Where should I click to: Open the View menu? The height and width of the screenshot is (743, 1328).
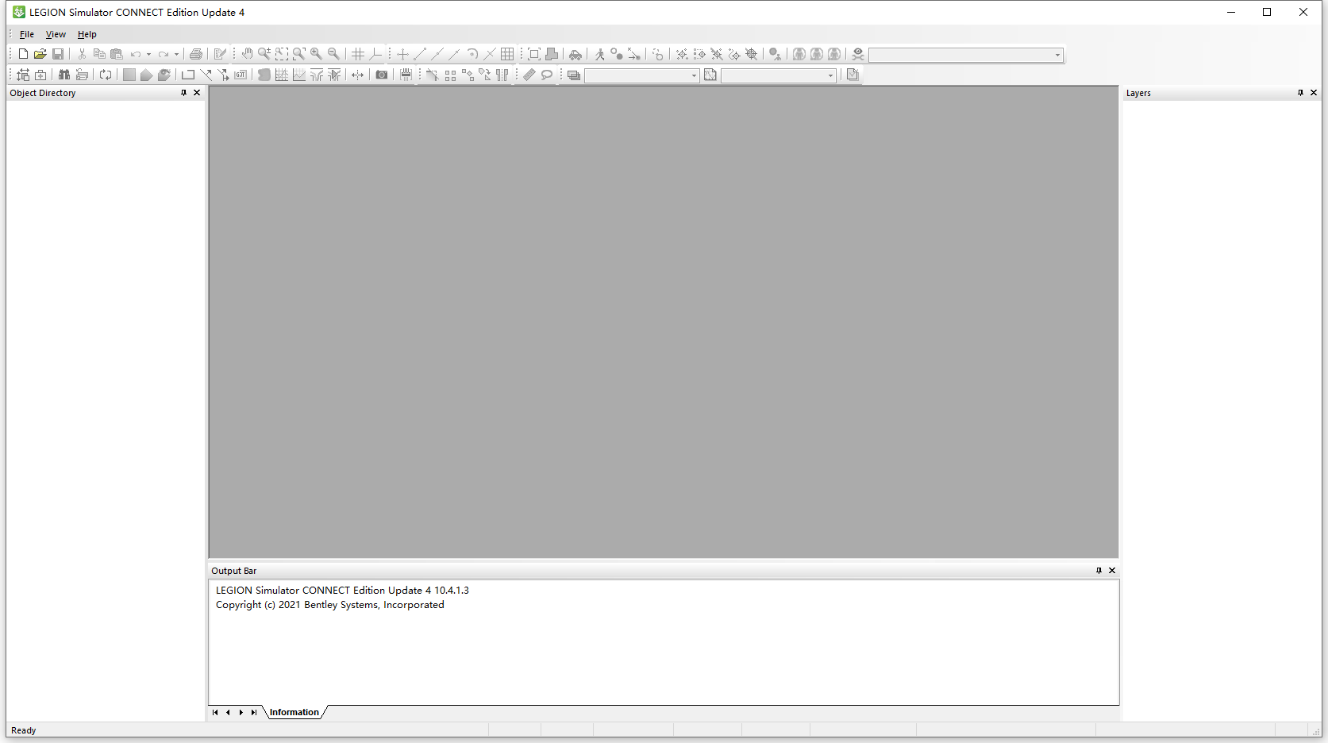56,34
